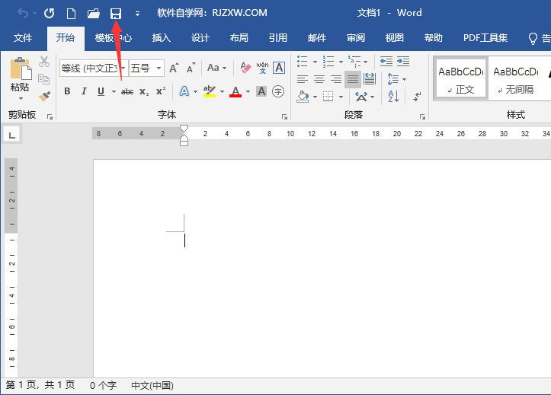
Task: Click the enclosed character 字 icon
Action: pyautogui.click(x=278, y=91)
